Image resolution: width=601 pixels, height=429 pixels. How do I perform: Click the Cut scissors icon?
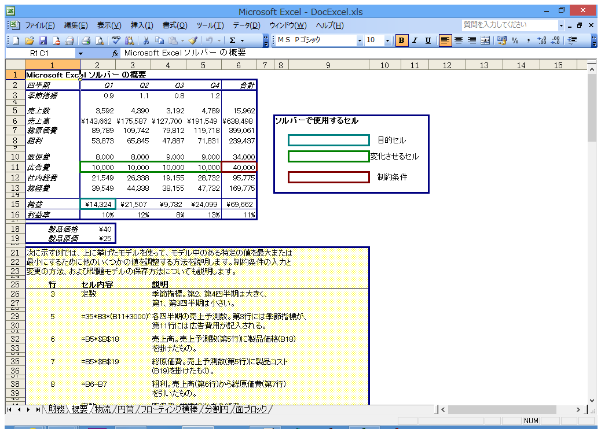(x=146, y=40)
